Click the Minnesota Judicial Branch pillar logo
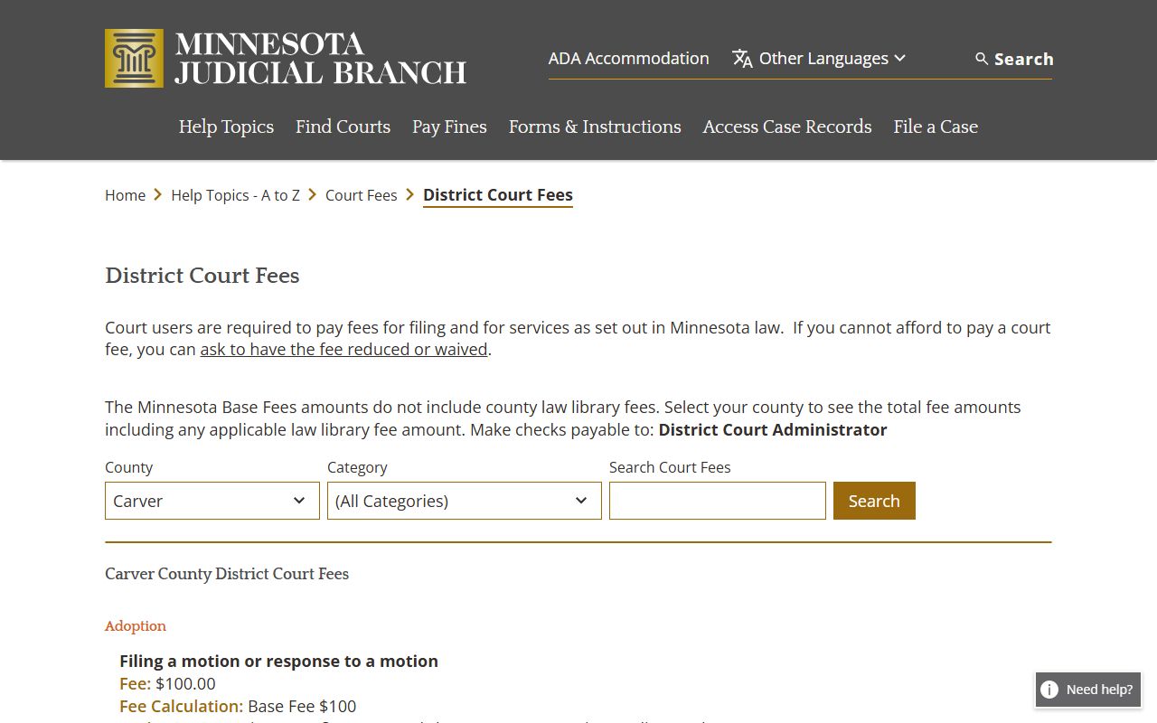 [134, 59]
